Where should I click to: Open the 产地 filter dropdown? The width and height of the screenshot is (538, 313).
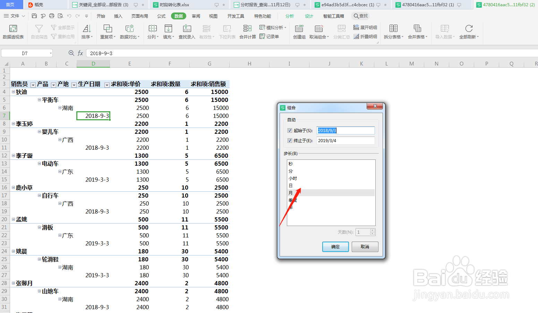coord(74,85)
